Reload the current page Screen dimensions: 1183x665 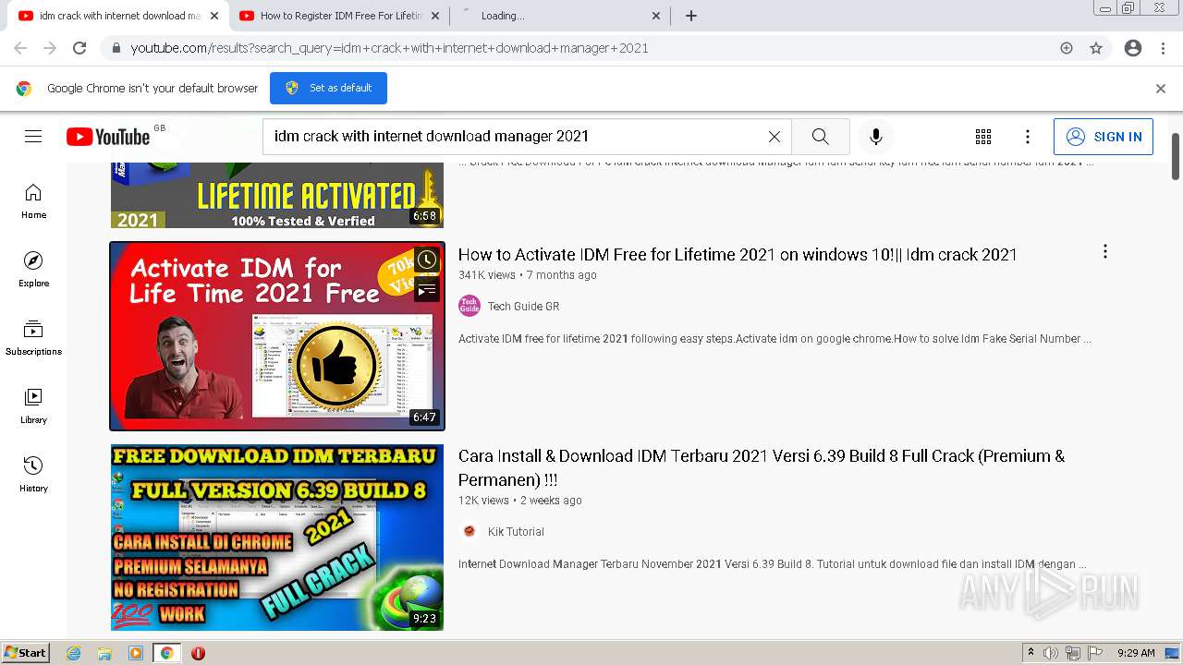pyautogui.click(x=79, y=48)
